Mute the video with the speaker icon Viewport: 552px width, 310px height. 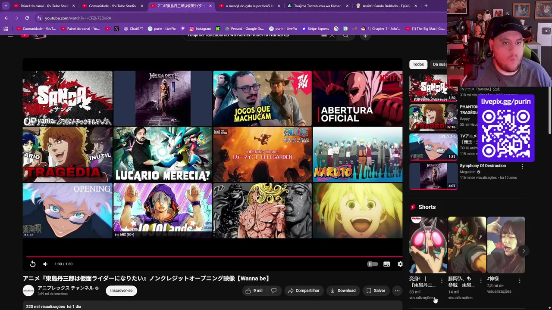[45, 264]
